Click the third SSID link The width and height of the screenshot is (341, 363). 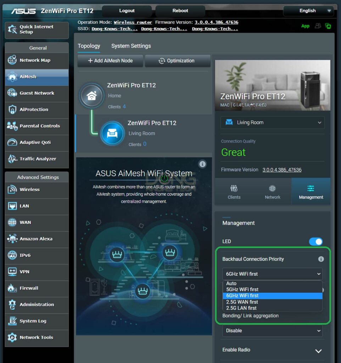(215, 29)
